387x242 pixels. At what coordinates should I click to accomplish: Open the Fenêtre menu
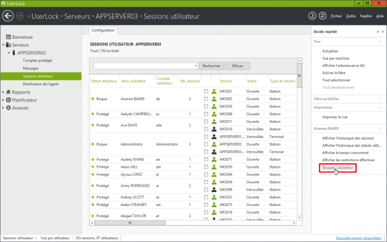click(366, 16)
